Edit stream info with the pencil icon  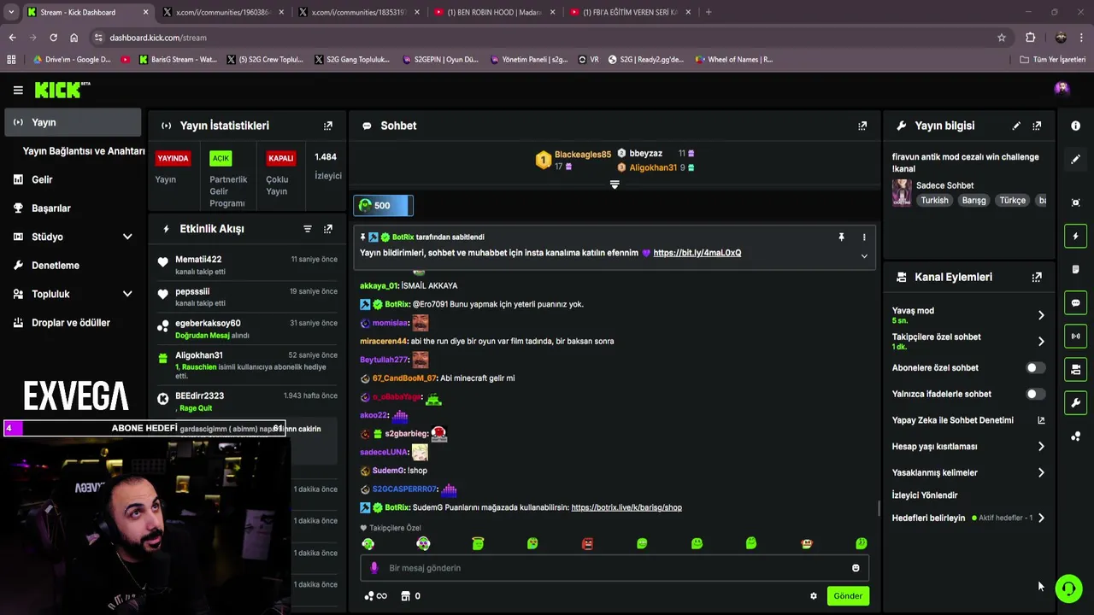(1016, 126)
